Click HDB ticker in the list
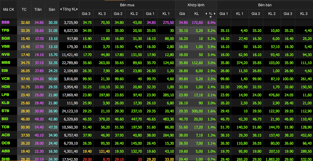 (x=5, y=87)
